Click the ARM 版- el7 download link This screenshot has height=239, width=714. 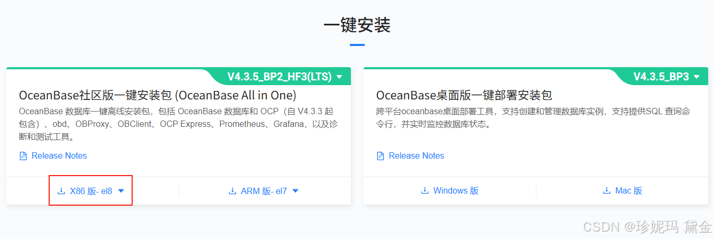click(x=264, y=191)
